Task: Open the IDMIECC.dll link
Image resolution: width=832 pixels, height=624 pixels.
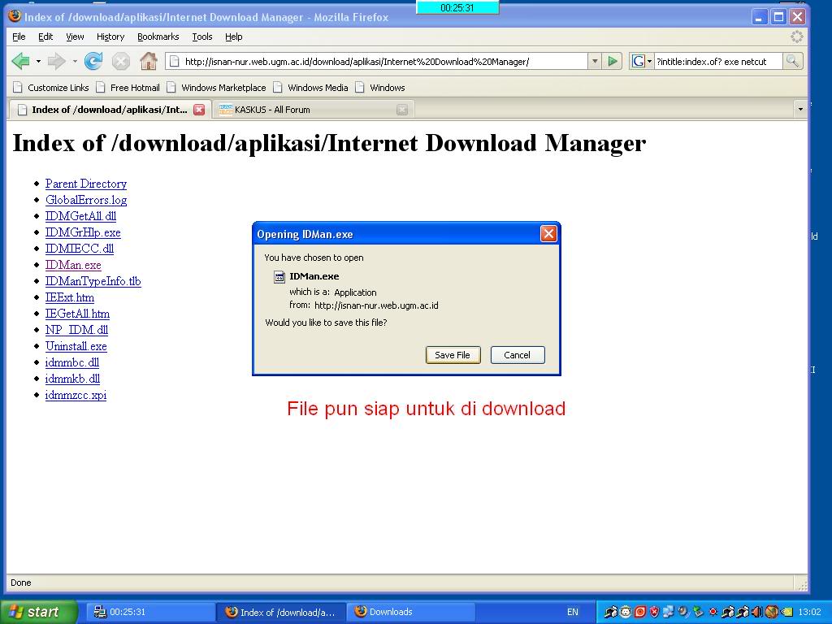Action: [x=80, y=249]
